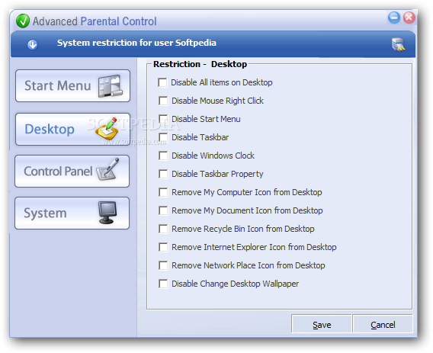
Task: Click the Save button
Action: (322, 325)
